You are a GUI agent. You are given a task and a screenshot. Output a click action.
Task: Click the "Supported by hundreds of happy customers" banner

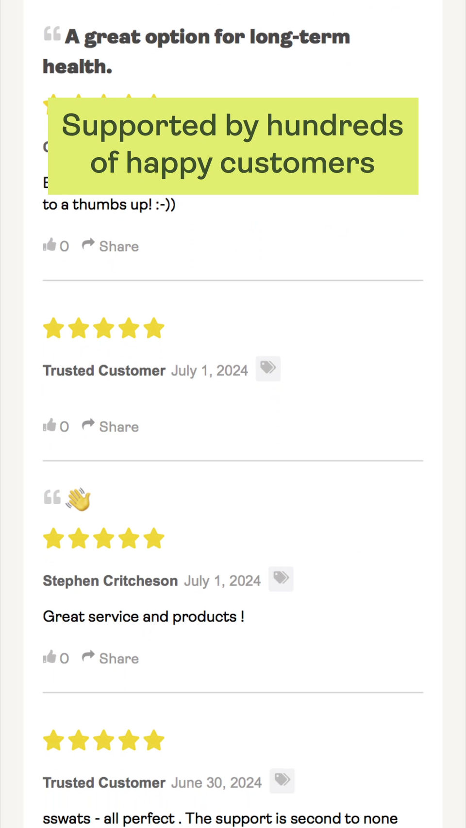click(x=233, y=145)
